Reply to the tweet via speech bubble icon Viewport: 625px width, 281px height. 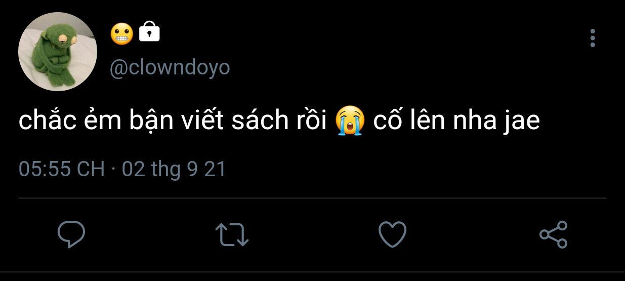(x=71, y=234)
